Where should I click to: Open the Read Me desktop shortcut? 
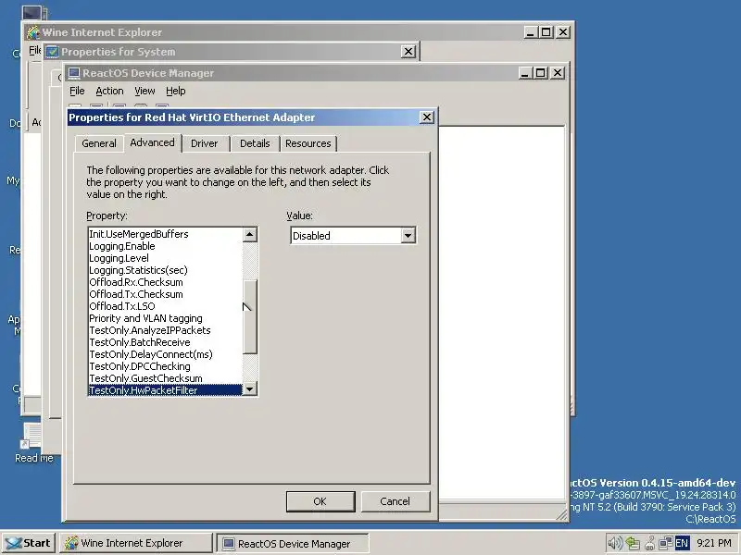click(33, 444)
